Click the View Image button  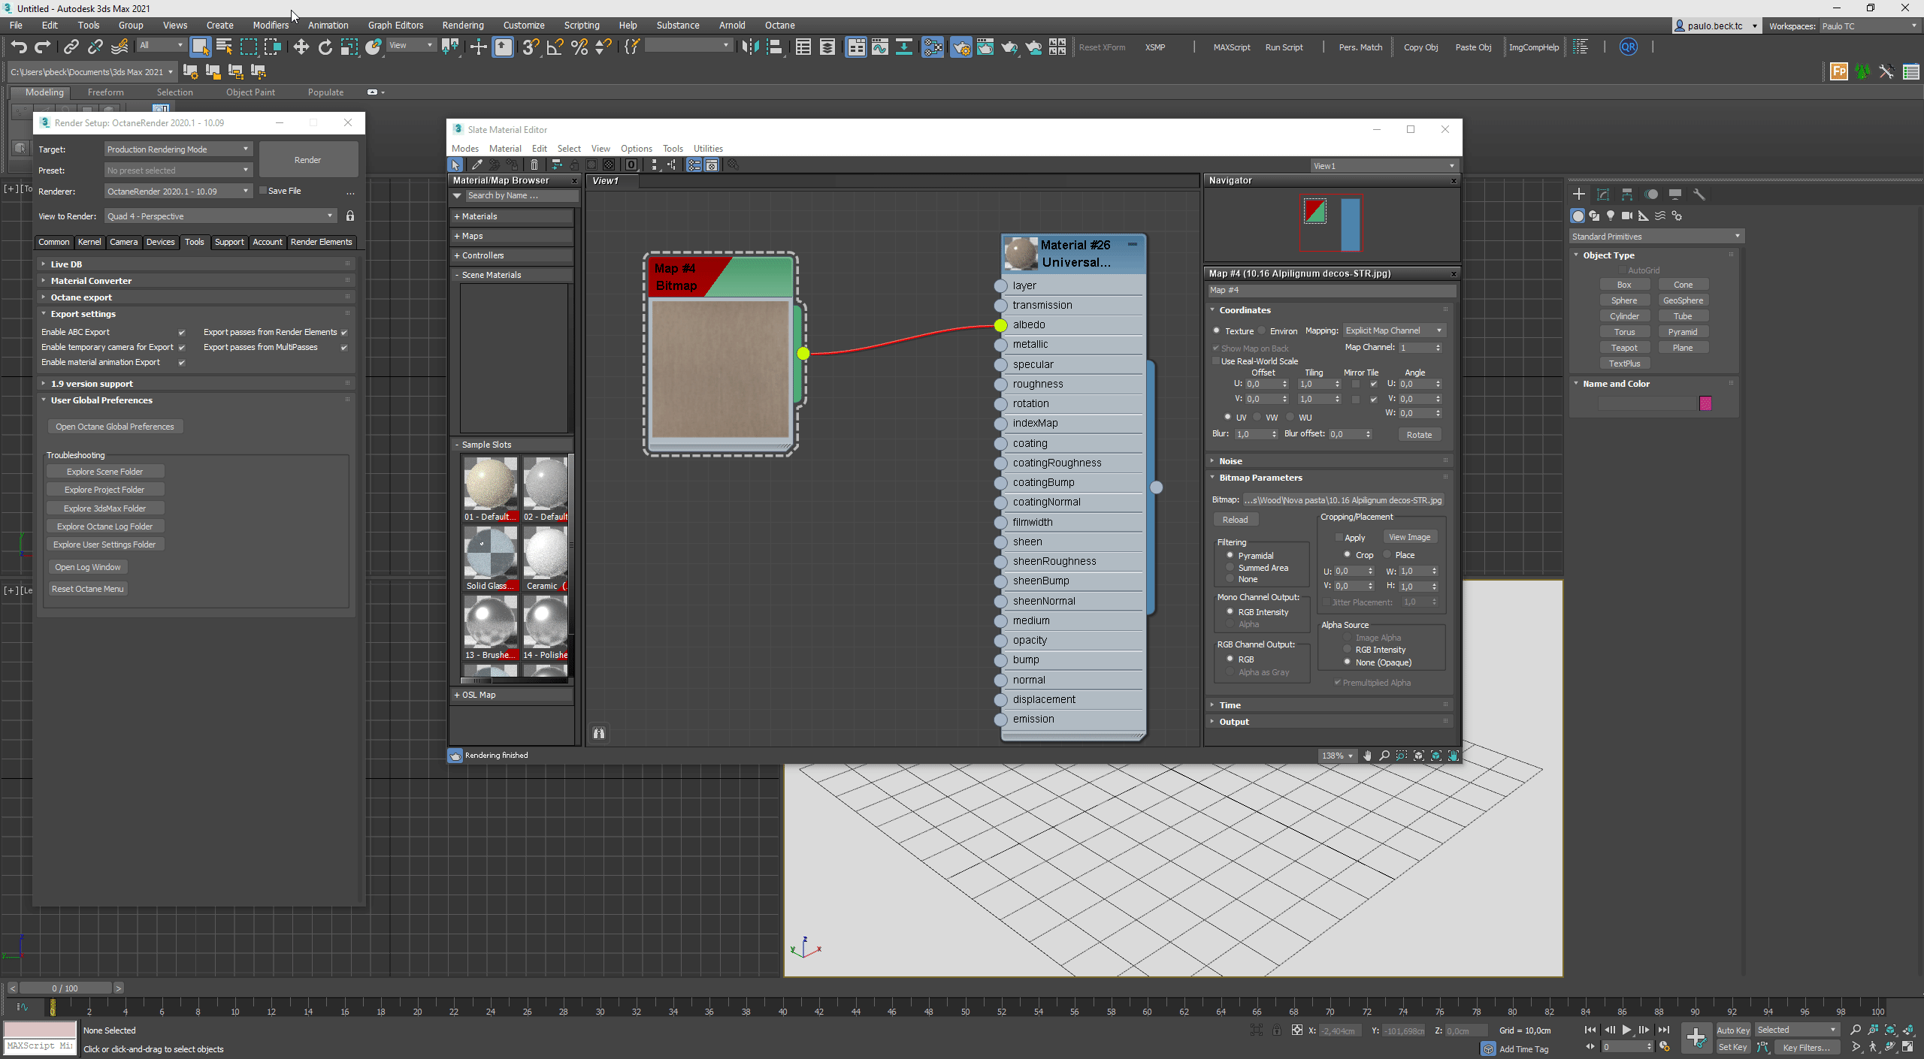point(1409,537)
